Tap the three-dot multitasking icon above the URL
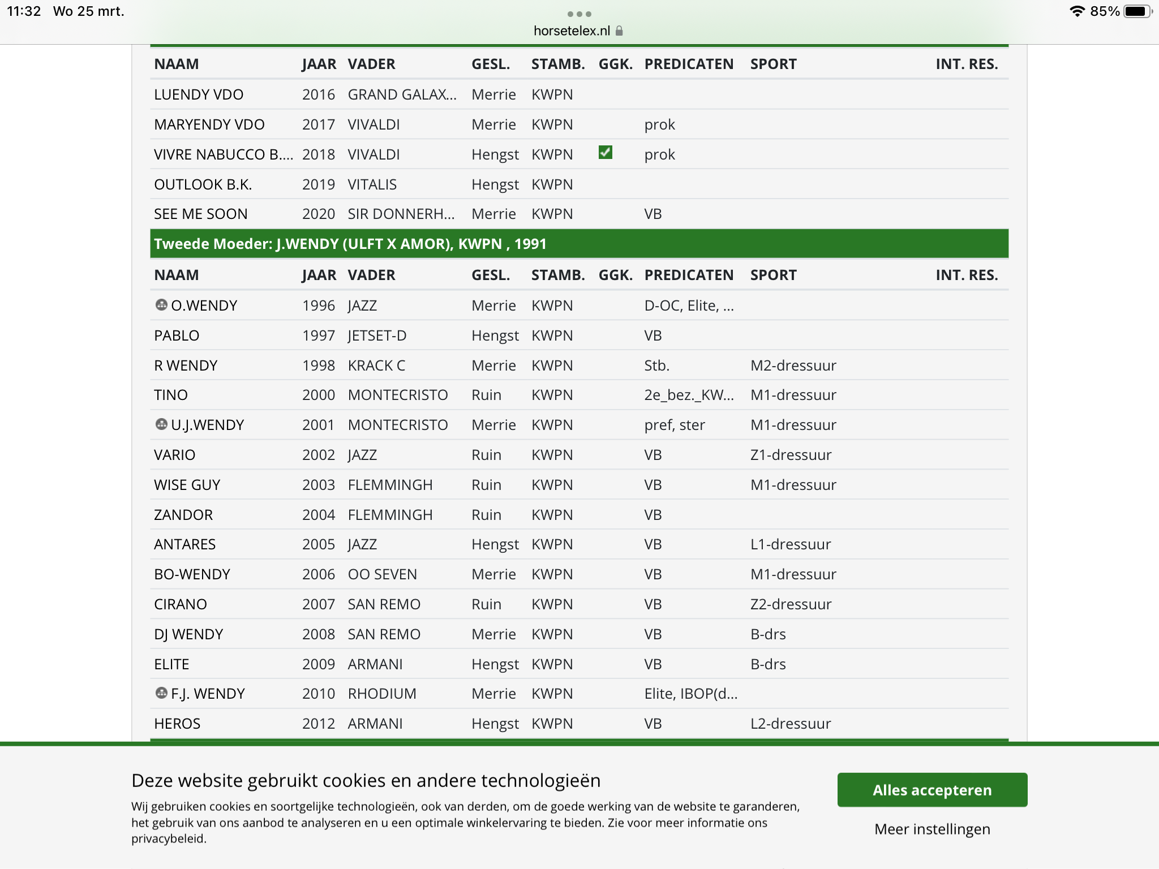Image resolution: width=1159 pixels, height=869 pixels. click(579, 14)
